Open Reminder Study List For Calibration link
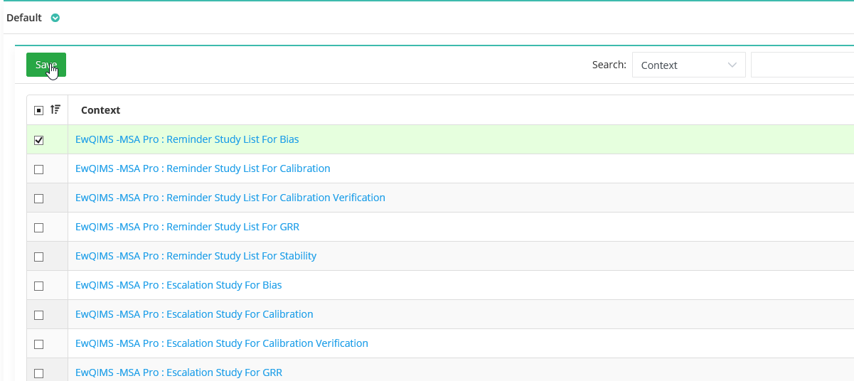 click(203, 168)
